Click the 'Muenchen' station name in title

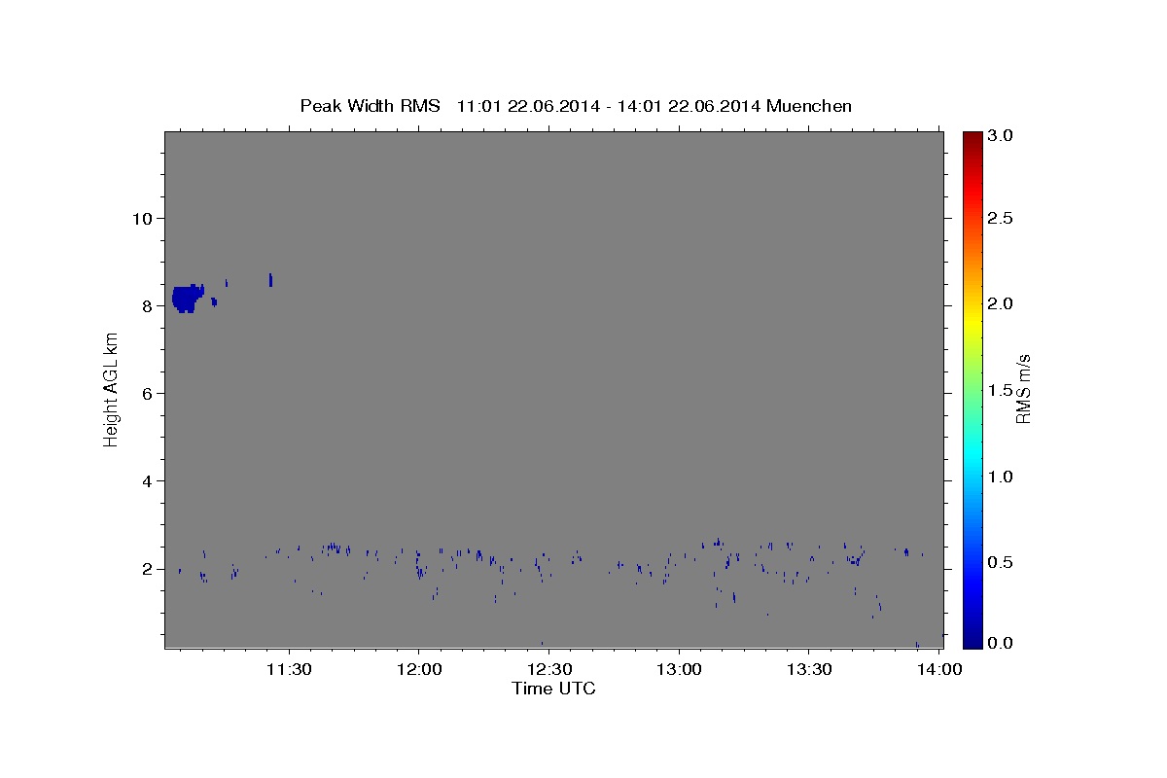(x=809, y=106)
